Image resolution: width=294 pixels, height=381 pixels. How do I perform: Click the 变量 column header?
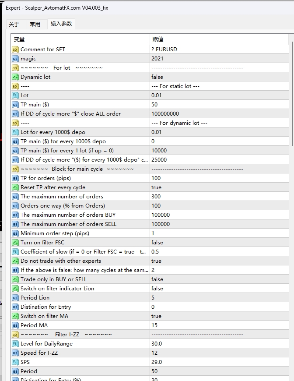pyautogui.click(x=19, y=39)
